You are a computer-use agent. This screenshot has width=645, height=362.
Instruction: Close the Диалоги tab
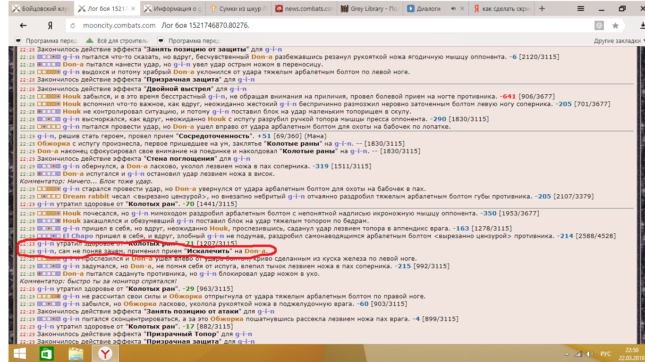pyautogui.click(x=461, y=8)
